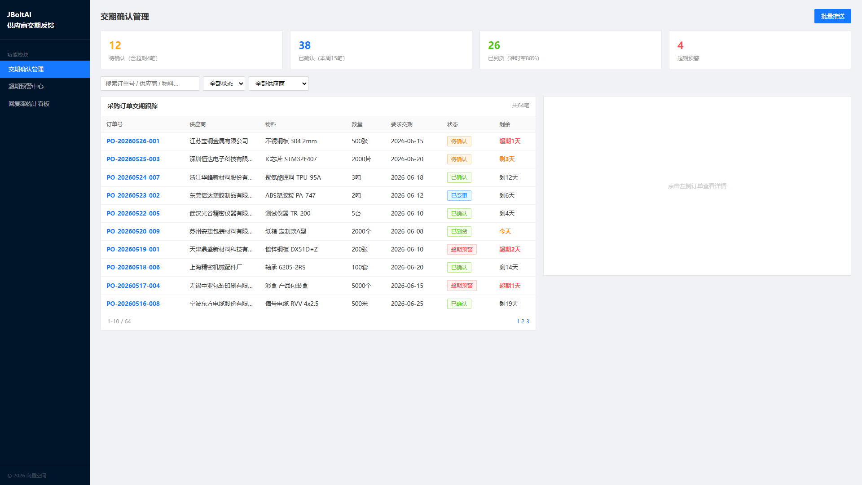Screen dimensions: 862x485
Task: Go to 超期预警中心 module
Action: pyautogui.click(x=45, y=86)
